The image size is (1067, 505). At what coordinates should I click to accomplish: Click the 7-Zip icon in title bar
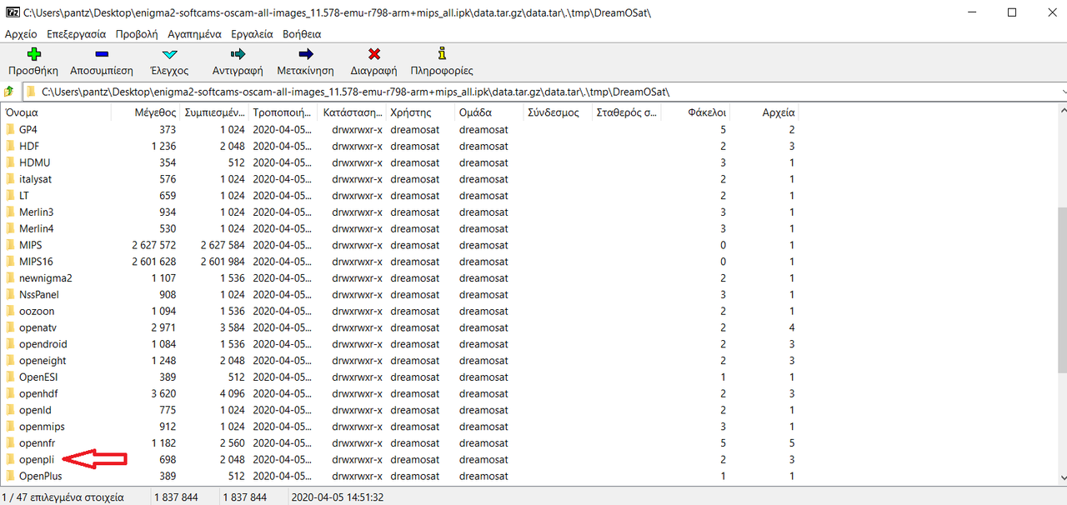[x=12, y=13]
